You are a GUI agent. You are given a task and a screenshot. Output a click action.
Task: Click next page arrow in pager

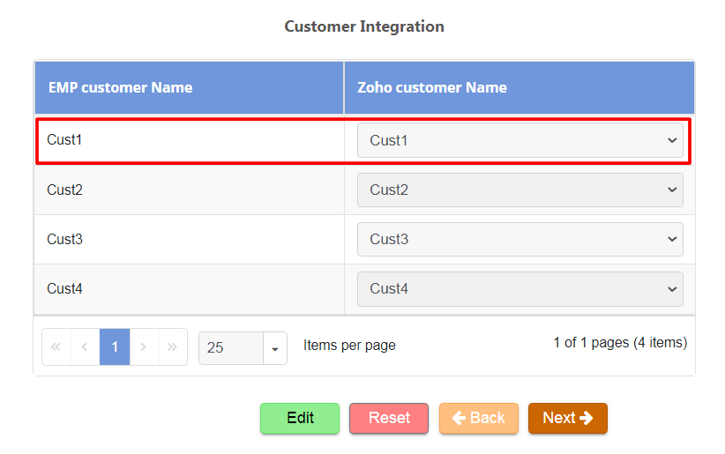pyautogui.click(x=144, y=347)
